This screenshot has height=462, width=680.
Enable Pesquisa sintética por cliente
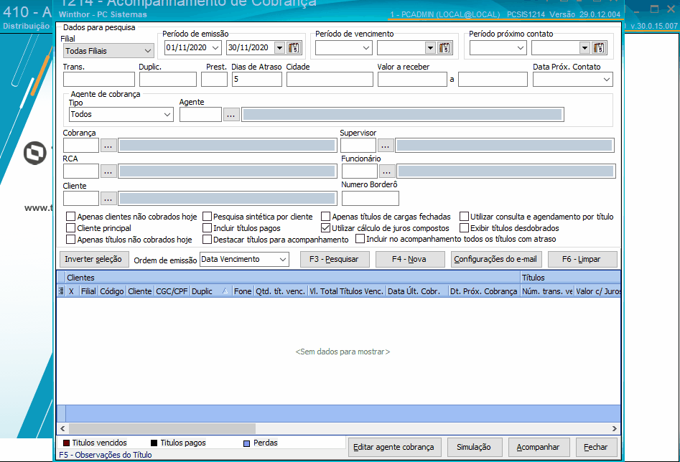[207, 216]
